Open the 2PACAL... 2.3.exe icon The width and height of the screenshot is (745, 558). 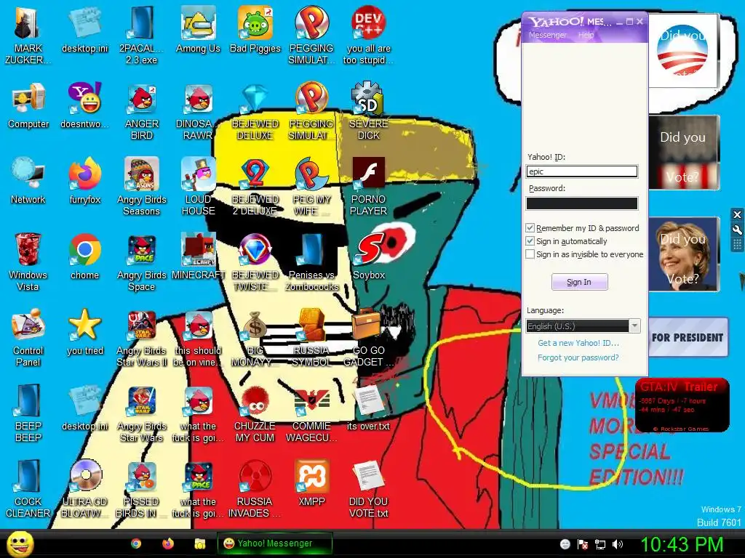pos(141,34)
